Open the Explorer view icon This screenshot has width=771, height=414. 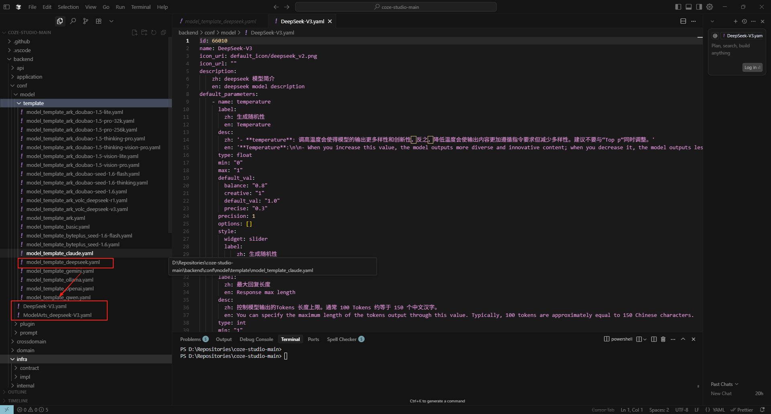pyautogui.click(x=60, y=21)
